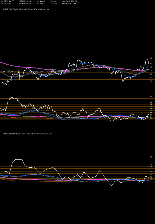Image resolution: width=155 pixels, height=224 pixels.
Task: Click the DAILY(250) chart title label
Action: [26, 9]
